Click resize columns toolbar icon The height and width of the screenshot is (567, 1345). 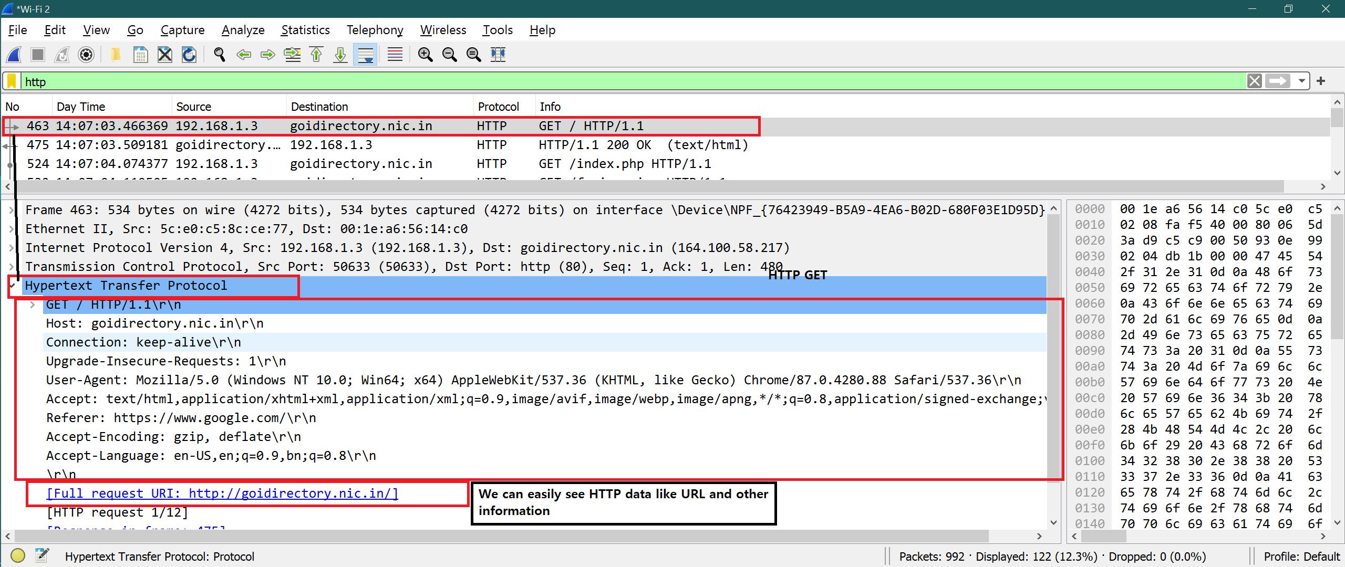tap(498, 55)
